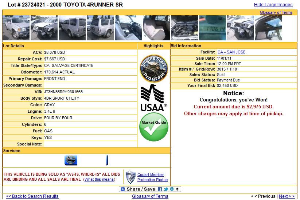The image size is (300, 200).
Task: Open the green Market Guide badge
Action: [154, 127]
